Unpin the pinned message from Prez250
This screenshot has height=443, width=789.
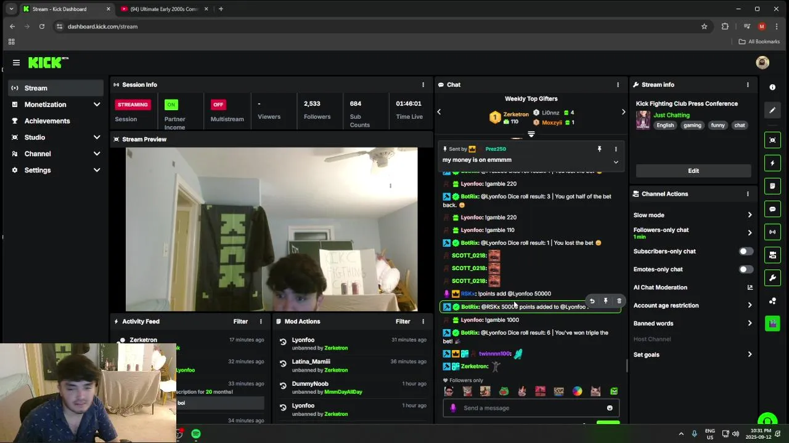point(599,149)
